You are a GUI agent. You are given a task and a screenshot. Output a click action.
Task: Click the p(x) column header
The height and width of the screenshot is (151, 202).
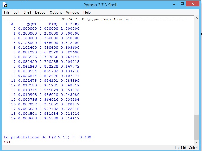tap(32, 24)
